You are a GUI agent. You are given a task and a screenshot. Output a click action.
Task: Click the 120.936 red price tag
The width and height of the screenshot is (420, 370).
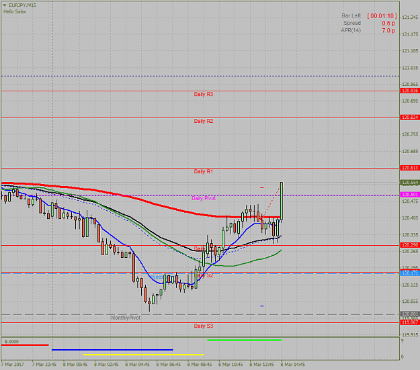410,91
